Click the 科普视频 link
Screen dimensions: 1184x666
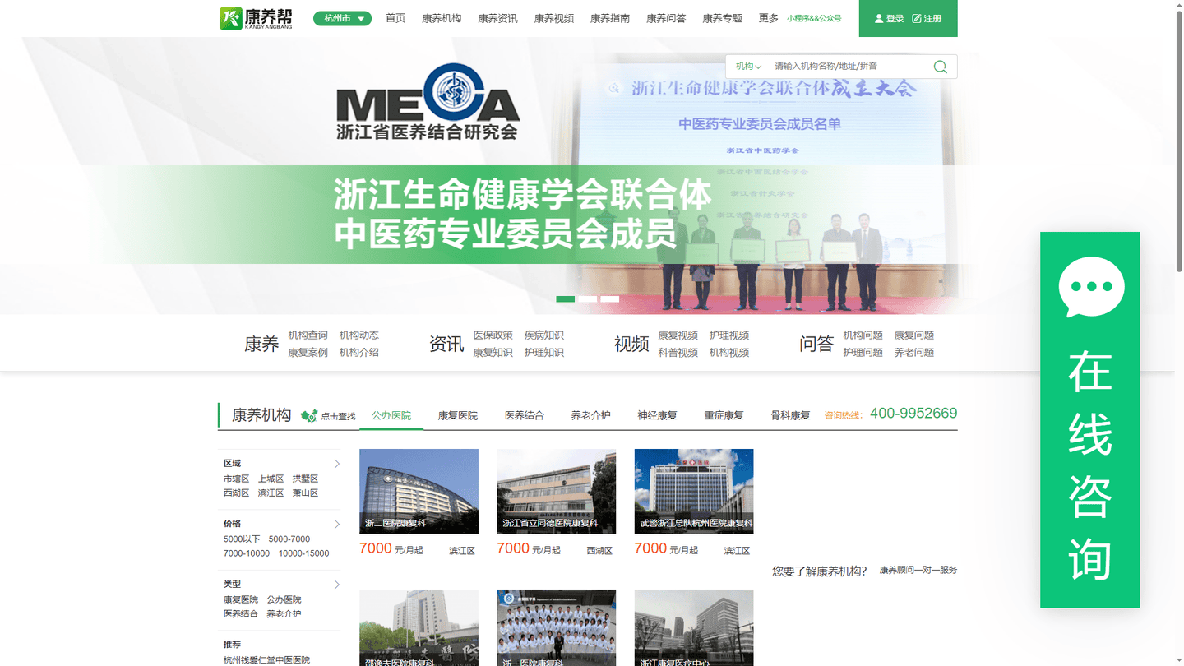pos(678,353)
